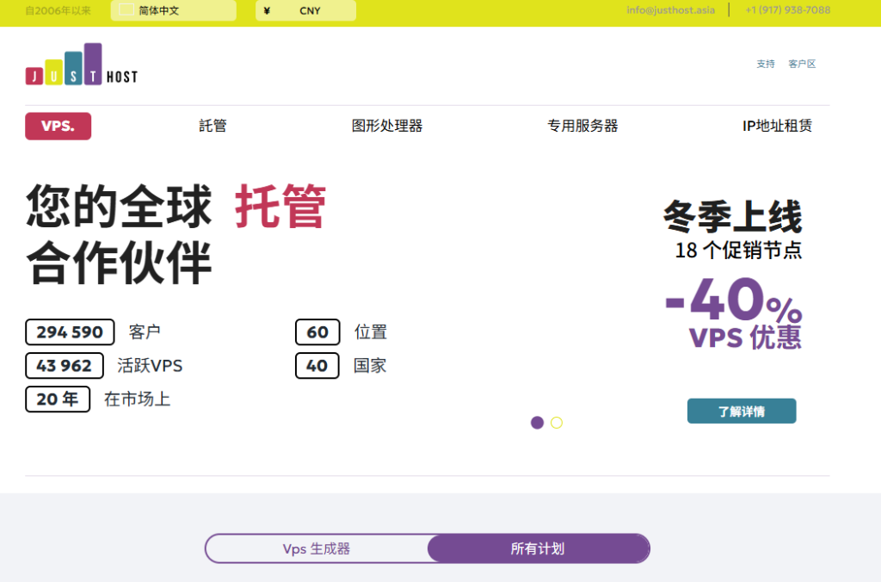The width and height of the screenshot is (881, 582).
Task: Open the VPS. menu tab
Action: tap(58, 126)
